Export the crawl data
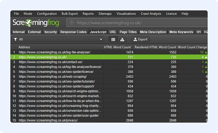The image size is (218, 133). [x=140, y=39]
